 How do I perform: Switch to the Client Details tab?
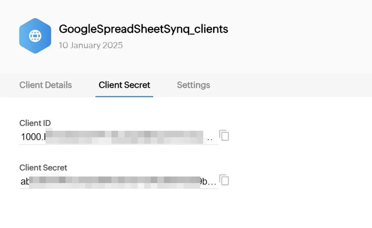tap(46, 85)
